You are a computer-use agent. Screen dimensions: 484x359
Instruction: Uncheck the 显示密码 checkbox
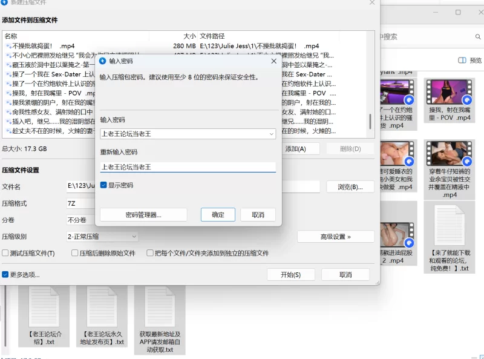pyautogui.click(x=103, y=185)
